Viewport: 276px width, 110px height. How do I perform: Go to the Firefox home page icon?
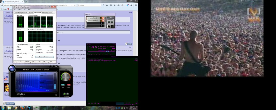pos(114,6)
